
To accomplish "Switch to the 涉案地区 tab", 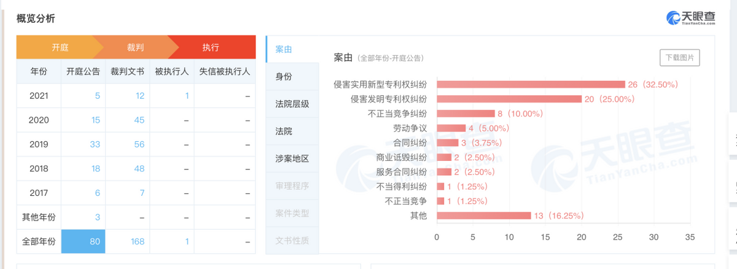I will coord(292,158).
